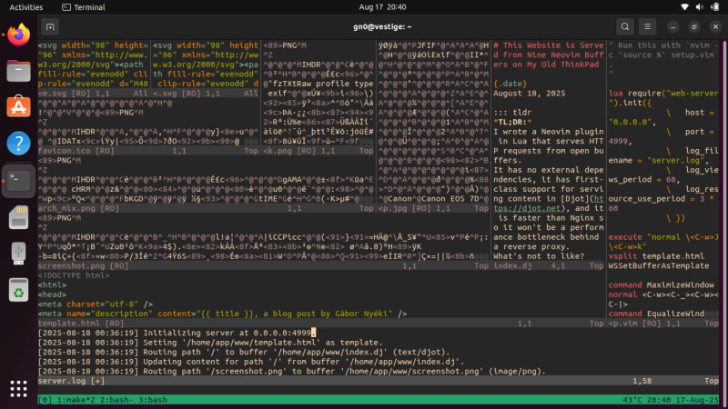Launch Files manager from the dock
Image resolution: width=728 pixels, height=409 pixels.
click(x=17, y=72)
